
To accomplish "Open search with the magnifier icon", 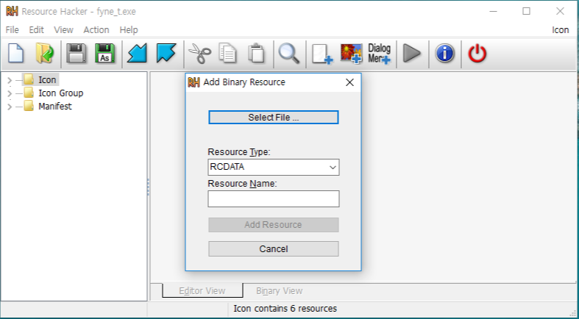I will 288,54.
